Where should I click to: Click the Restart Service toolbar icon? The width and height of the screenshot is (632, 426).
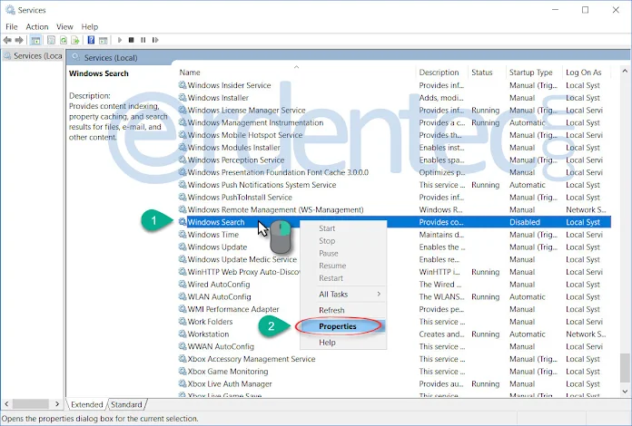(x=155, y=40)
